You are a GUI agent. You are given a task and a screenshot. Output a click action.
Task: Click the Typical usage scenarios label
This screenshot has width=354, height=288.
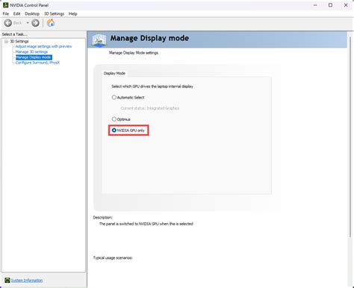click(x=113, y=258)
